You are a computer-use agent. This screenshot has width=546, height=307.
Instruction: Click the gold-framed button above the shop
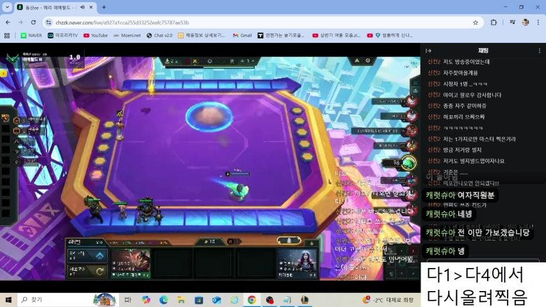tap(289, 240)
